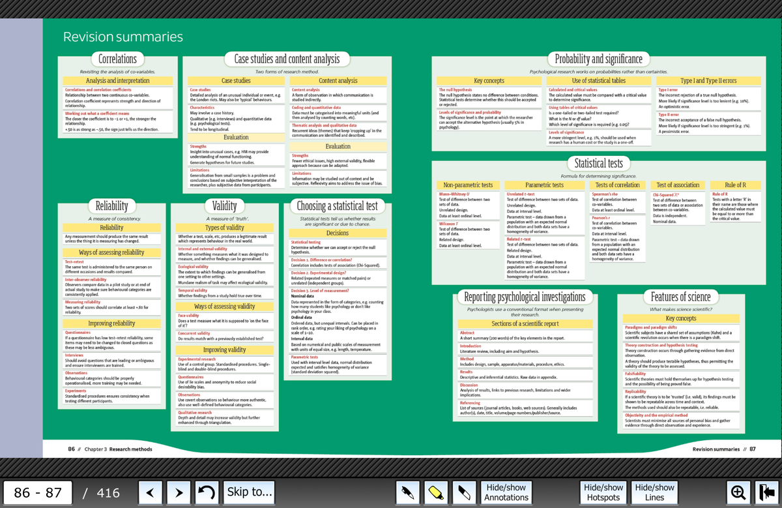Click the exit viewer icon
782x508 pixels.
tap(766, 492)
